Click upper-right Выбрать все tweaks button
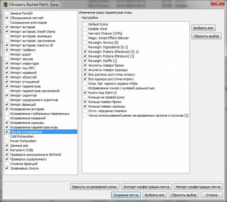227x202 pixels. (203, 28)
